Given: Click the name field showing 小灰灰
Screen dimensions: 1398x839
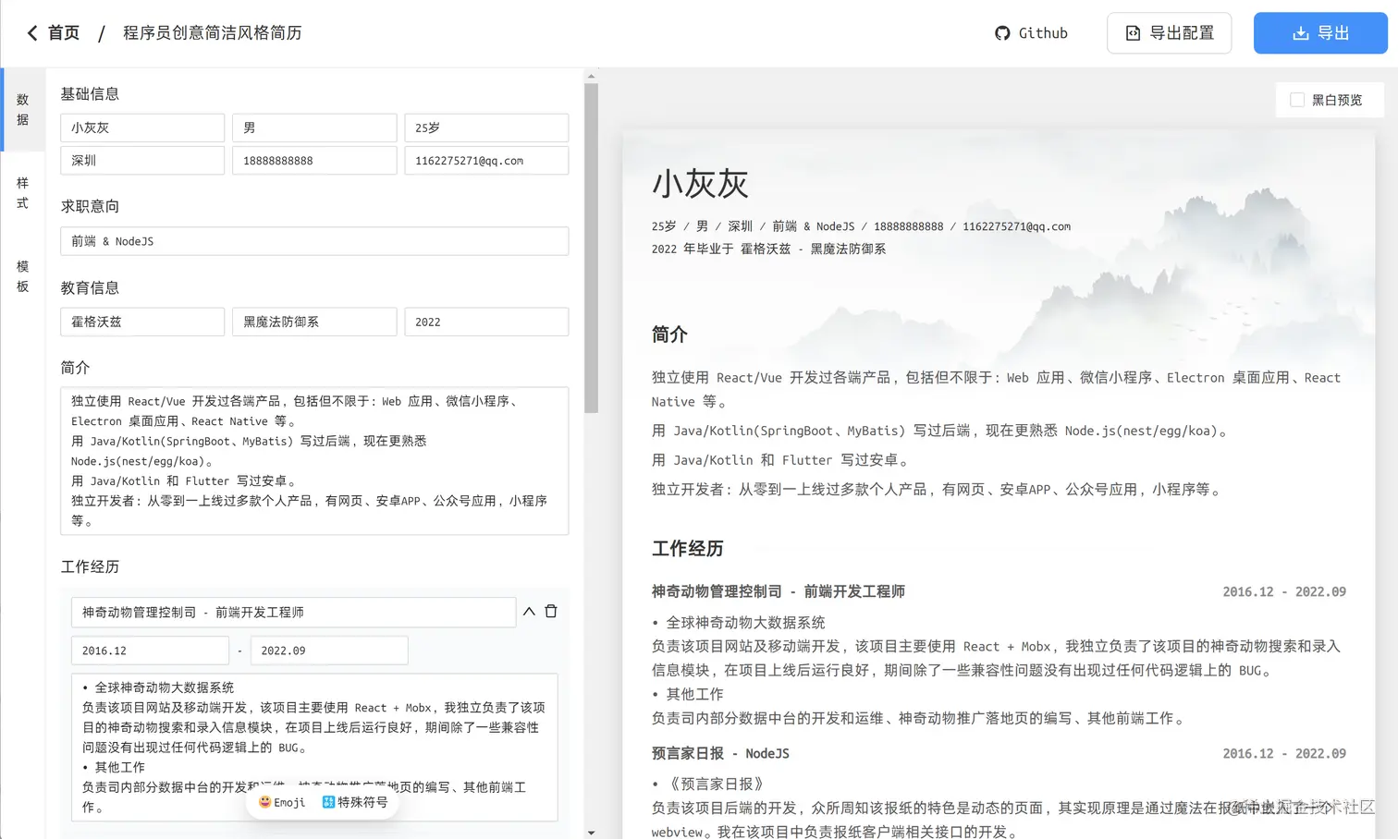Looking at the screenshot, I should tap(141, 128).
